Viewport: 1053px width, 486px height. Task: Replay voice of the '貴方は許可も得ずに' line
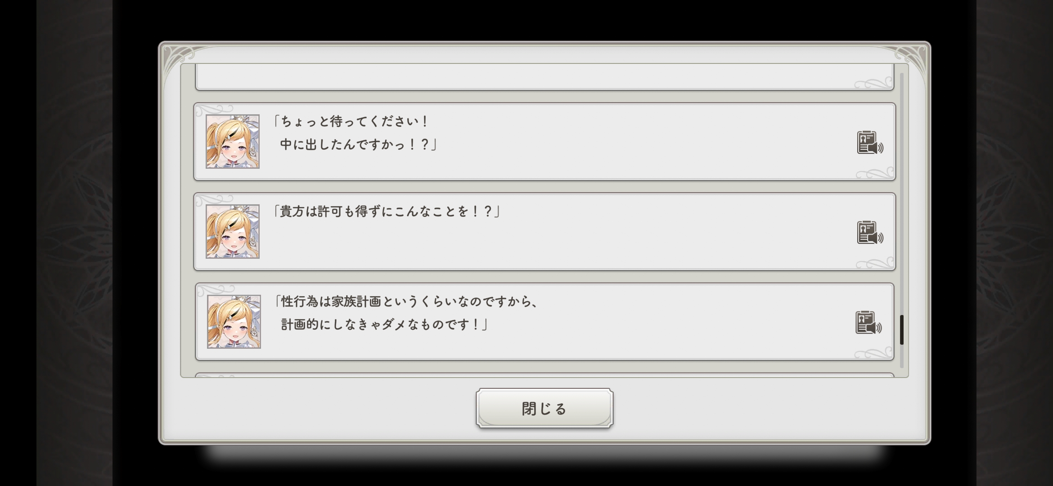(x=870, y=233)
